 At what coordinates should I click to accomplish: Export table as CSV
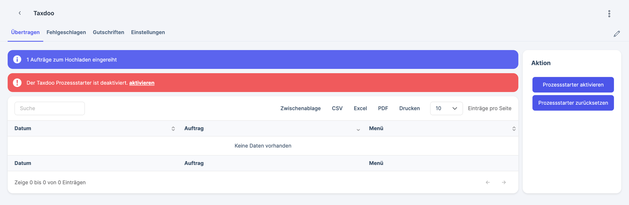337,108
